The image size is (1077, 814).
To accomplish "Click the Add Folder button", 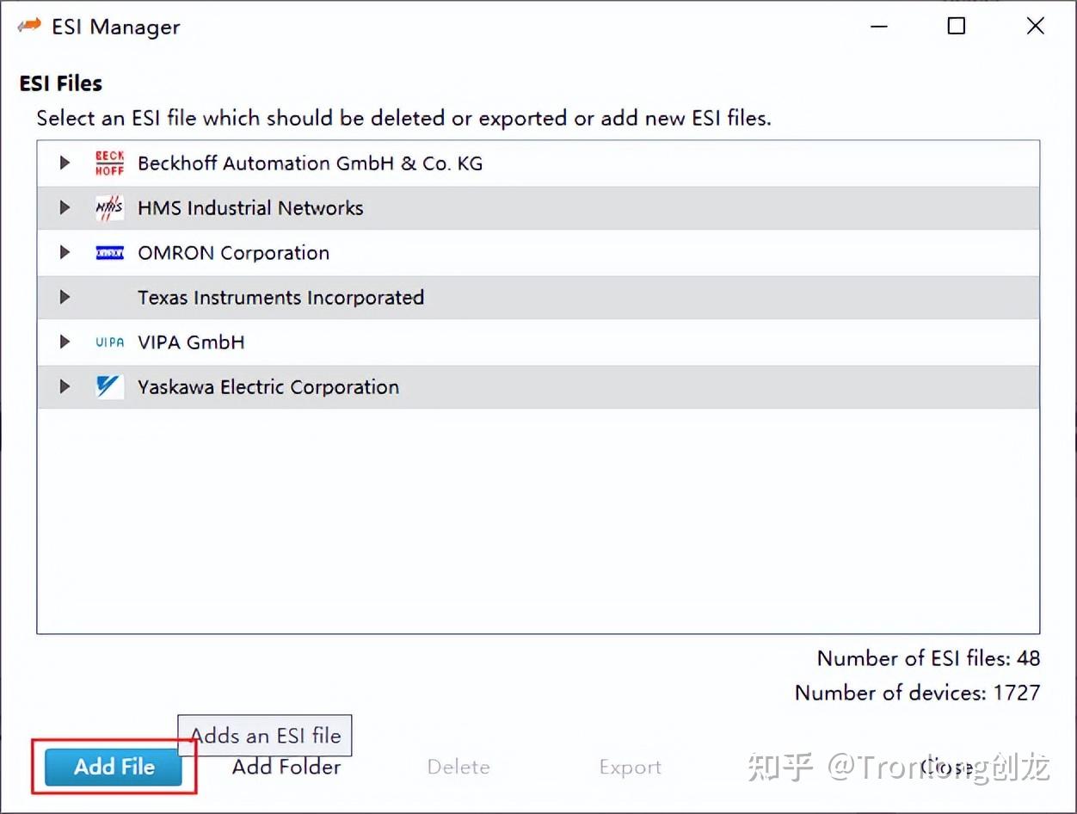I will coord(286,767).
